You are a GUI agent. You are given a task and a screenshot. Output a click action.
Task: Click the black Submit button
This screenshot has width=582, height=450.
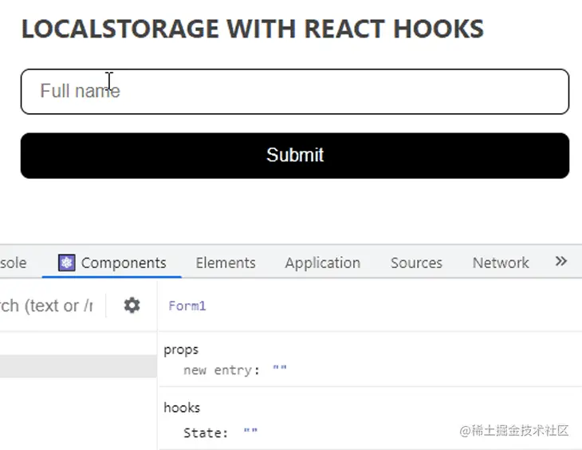coord(295,156)
